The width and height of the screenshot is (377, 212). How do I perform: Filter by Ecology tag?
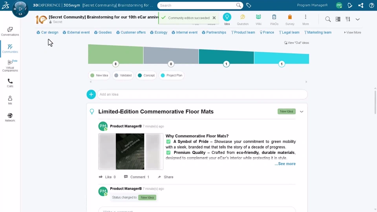pos(158,33)
